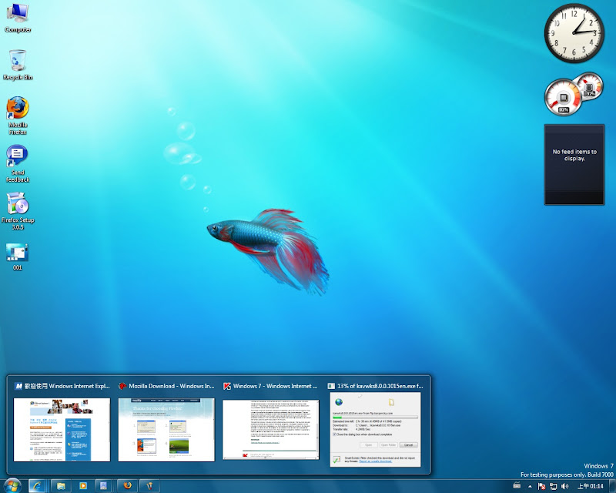Viewport: 616px width, 493px height.
Task: Expand the hidden notification icons arrow
Action: [530, 486]
